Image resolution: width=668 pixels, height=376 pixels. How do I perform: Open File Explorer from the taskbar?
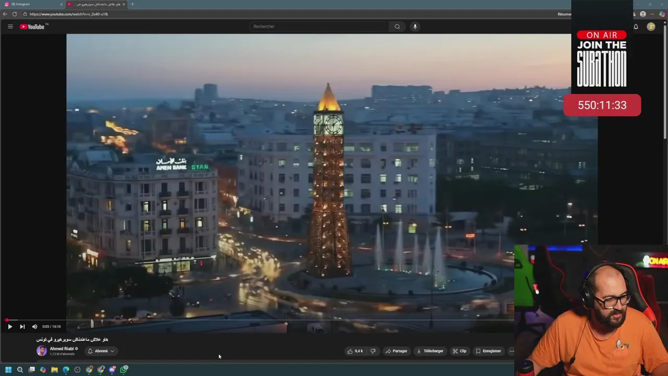coord(54,370)
